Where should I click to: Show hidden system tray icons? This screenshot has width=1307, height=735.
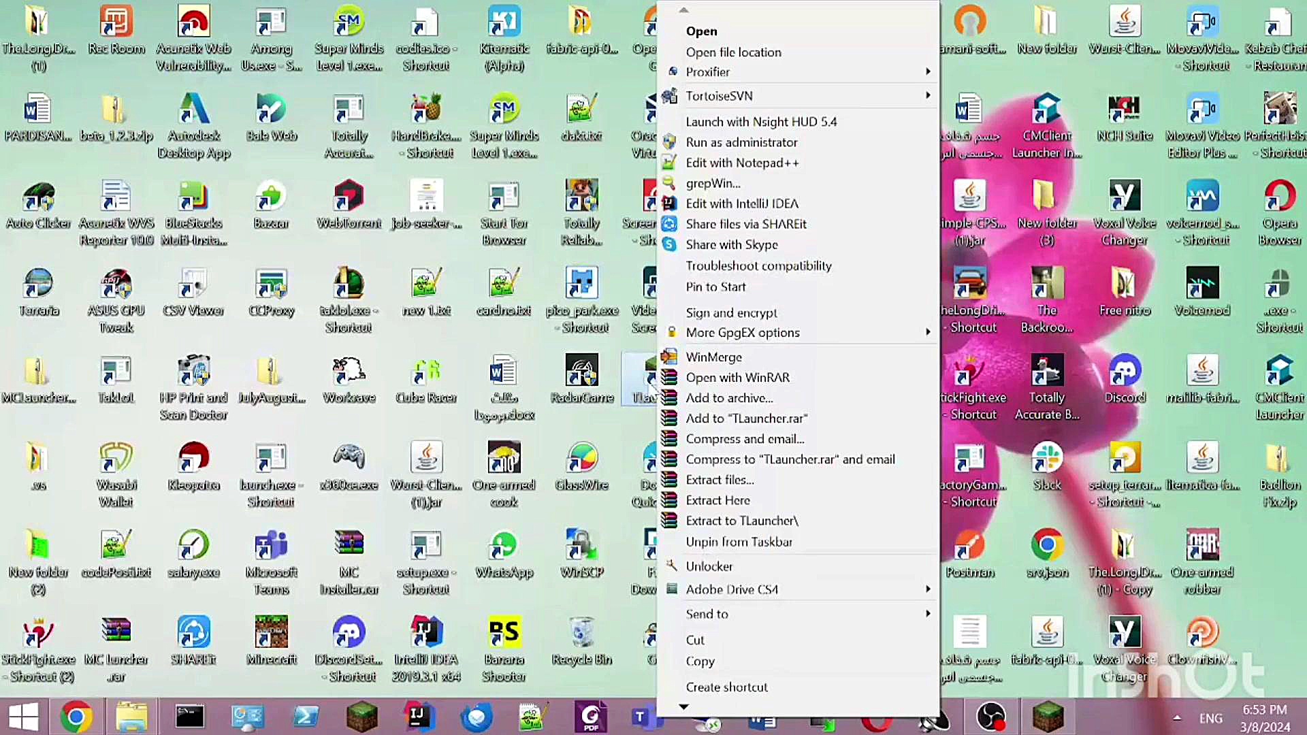pos(1177,718)
